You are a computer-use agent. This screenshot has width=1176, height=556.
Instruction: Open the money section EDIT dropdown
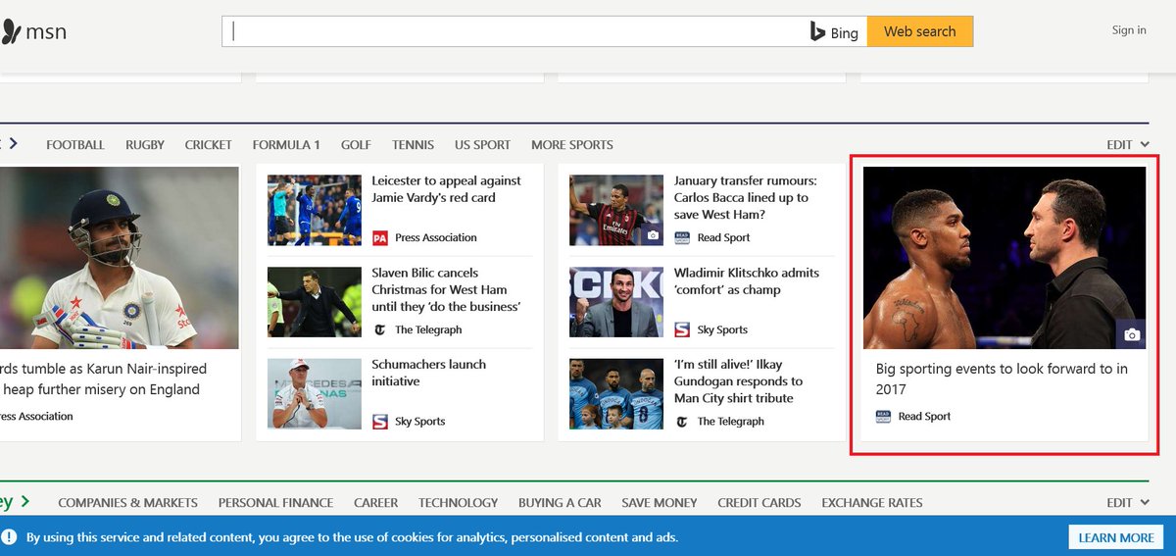click(x=1128, y=502)
